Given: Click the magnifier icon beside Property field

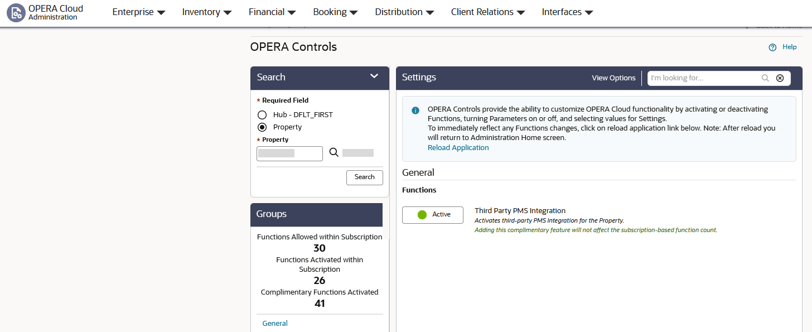Looking at the screenshot, I should (334, 152).
